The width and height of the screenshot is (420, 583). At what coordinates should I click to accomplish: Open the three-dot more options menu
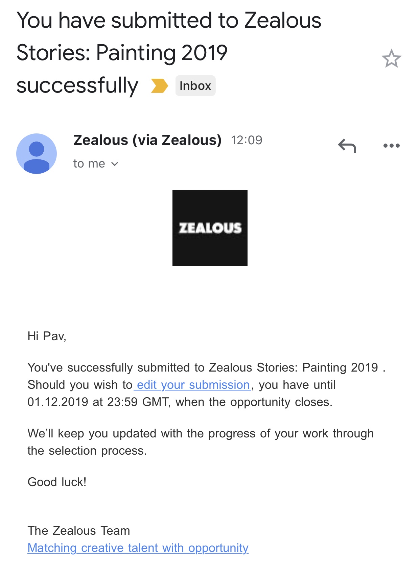(x=391, y=146)
